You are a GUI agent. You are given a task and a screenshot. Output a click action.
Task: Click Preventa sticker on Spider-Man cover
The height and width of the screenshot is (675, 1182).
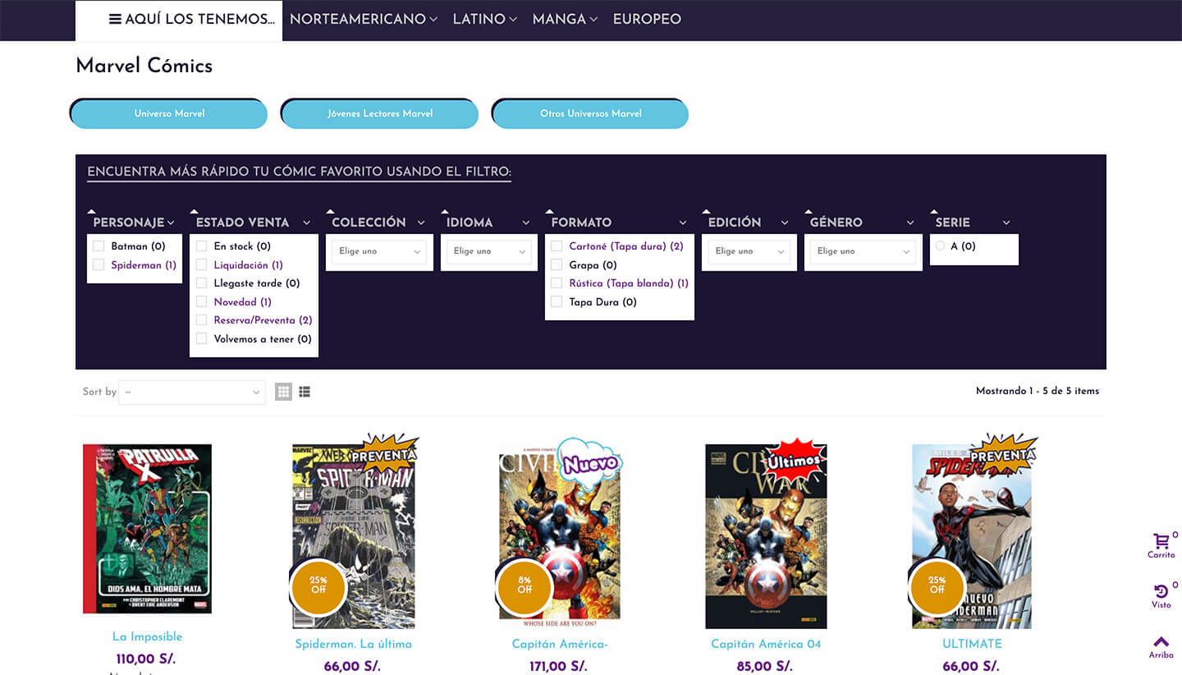tap(384, 454)
